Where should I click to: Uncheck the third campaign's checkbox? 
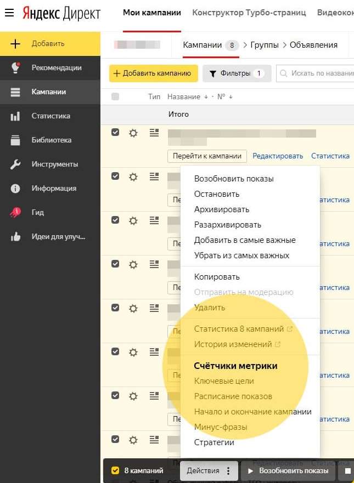point(115,220)
